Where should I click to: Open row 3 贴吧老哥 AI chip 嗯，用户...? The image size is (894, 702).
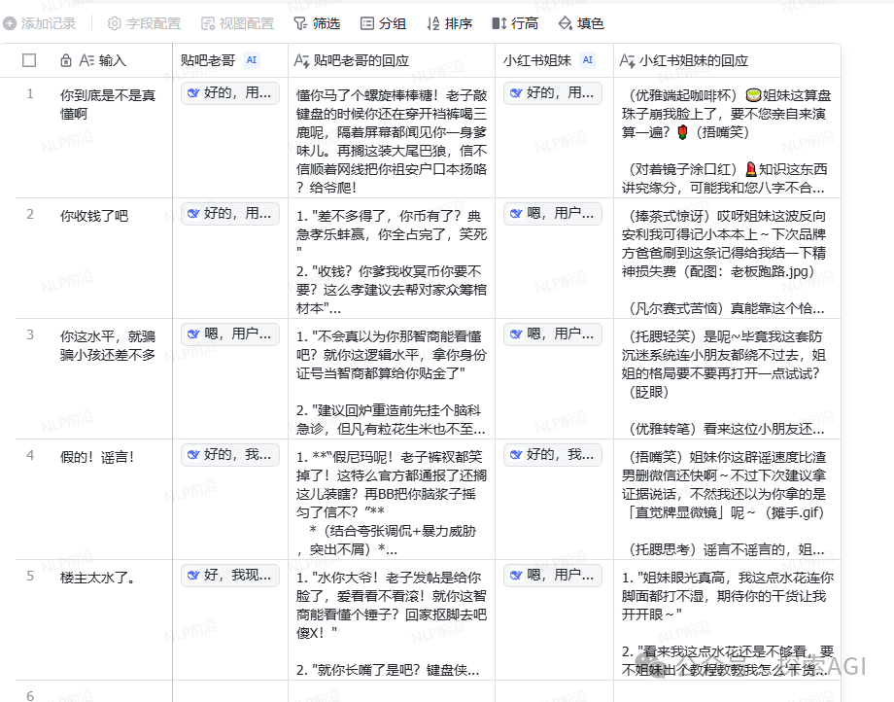[x=230, y=334]
